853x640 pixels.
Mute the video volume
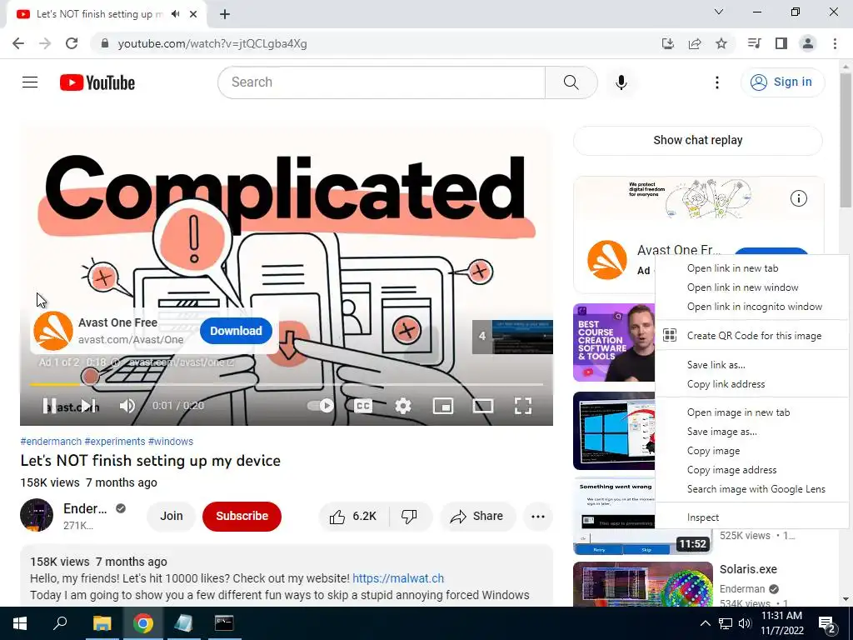pos(127,406)
